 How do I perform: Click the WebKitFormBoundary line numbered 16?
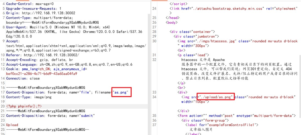pyautogui.click(x=45, y=88)
